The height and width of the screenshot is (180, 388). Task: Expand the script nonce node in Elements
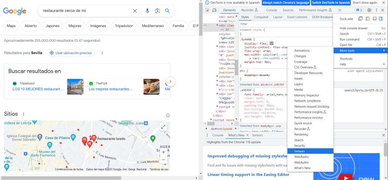point(211,120)
